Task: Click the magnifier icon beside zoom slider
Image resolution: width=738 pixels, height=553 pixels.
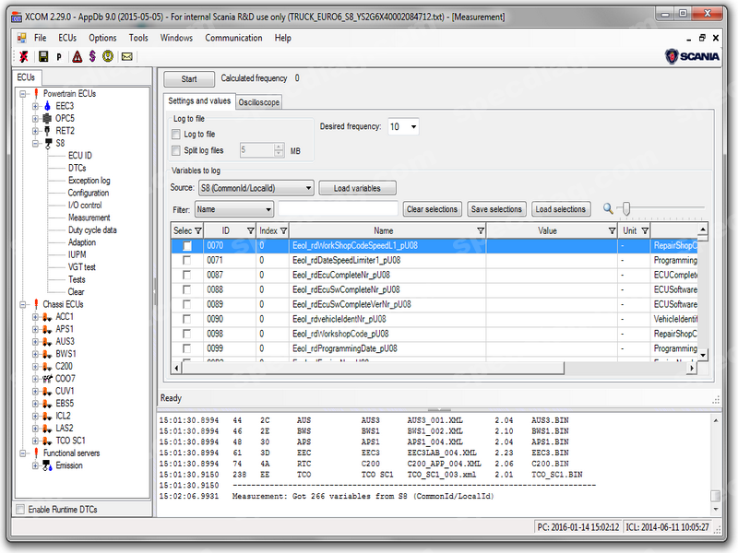Action: [x=609, y=208]
